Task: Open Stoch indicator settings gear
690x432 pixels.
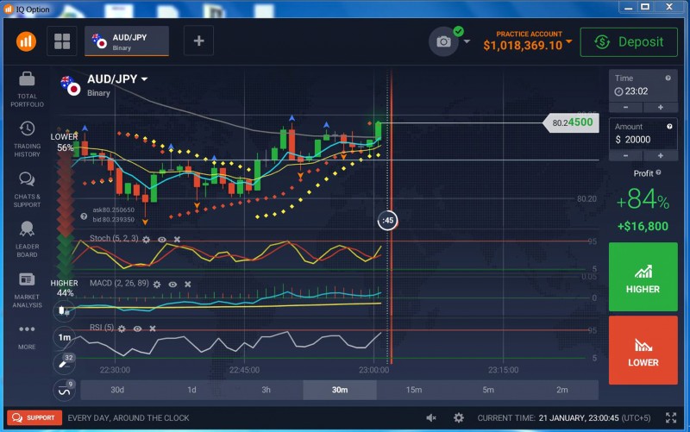Action: (x=146, y=240)
